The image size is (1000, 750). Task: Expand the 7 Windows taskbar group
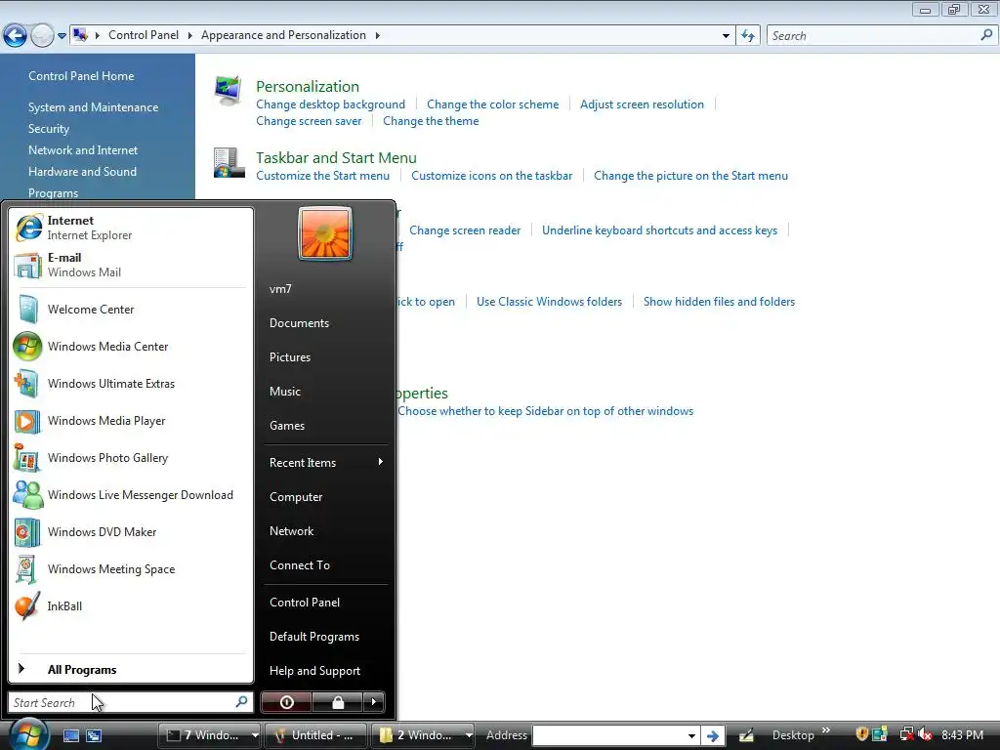(x=255, y=735)
